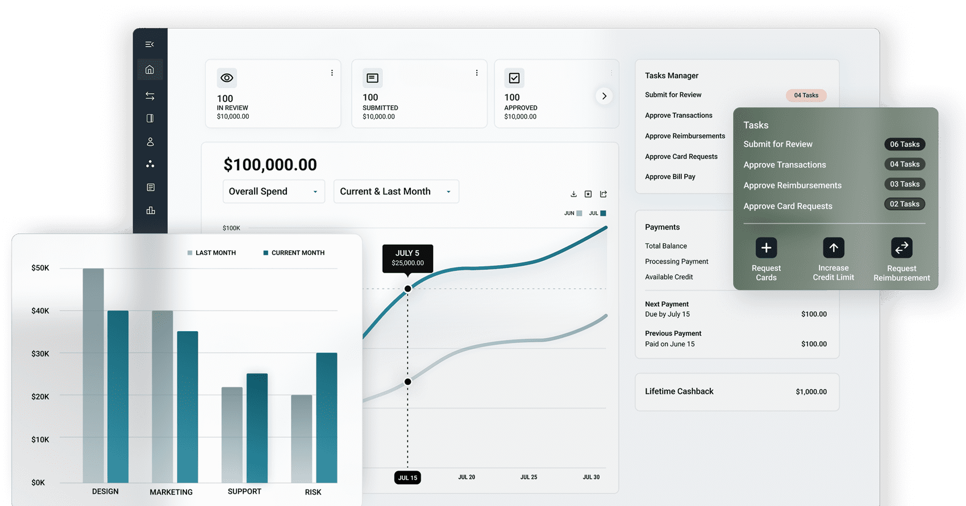Toggle LAST MONTH legend in bar chart
This screenshot has height=506, width=966.
211,253
